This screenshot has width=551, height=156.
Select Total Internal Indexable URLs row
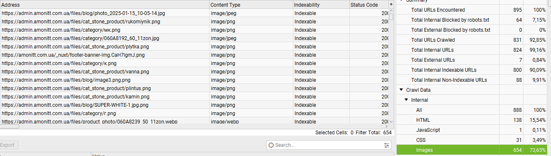[472, 70]
